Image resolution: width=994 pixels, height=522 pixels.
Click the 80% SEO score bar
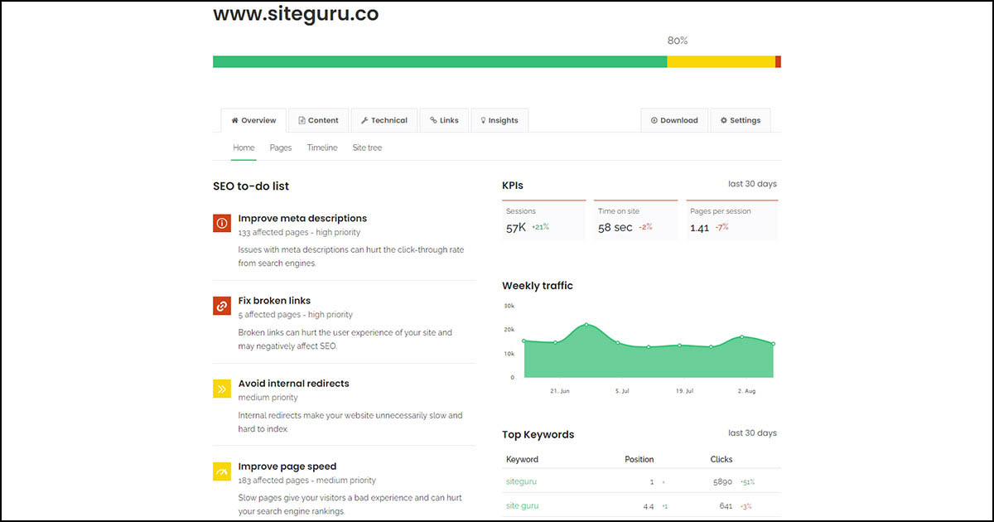click(x=439, y=60)
